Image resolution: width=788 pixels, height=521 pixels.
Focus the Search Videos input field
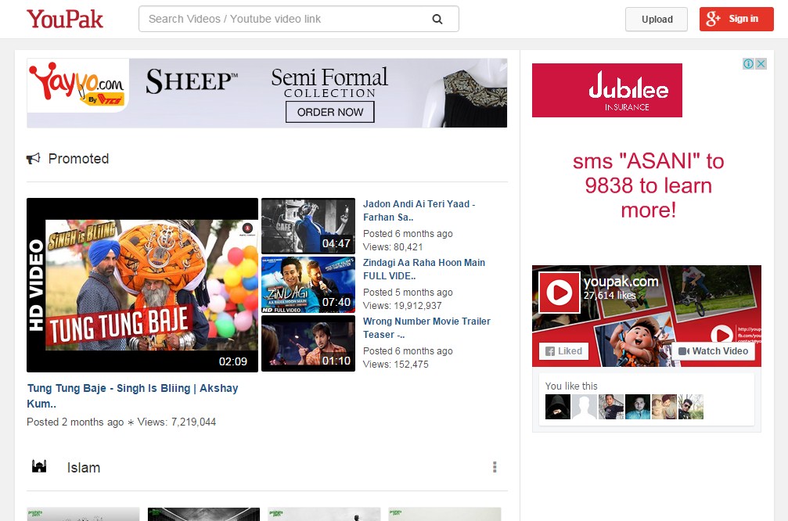298,19
